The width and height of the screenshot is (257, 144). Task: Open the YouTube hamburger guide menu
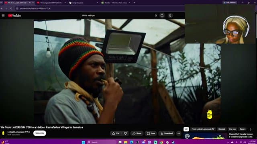[3, 16]
